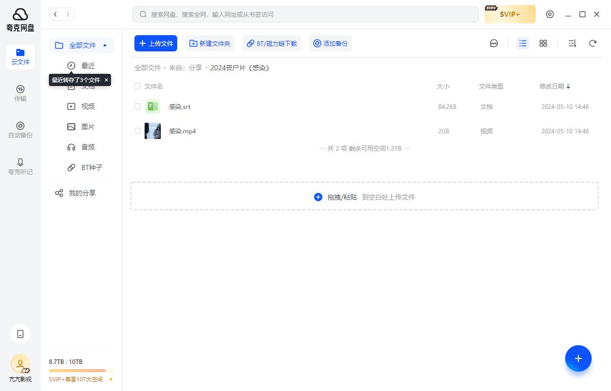Check the box next to 感染.srt
Image resolution: width=611 pixels, height=391 pixels.
click(137, 106)
